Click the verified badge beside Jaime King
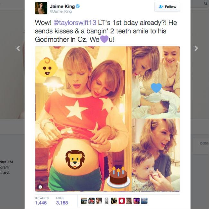This screenshot has height=209, width=209. click(78, 6)
